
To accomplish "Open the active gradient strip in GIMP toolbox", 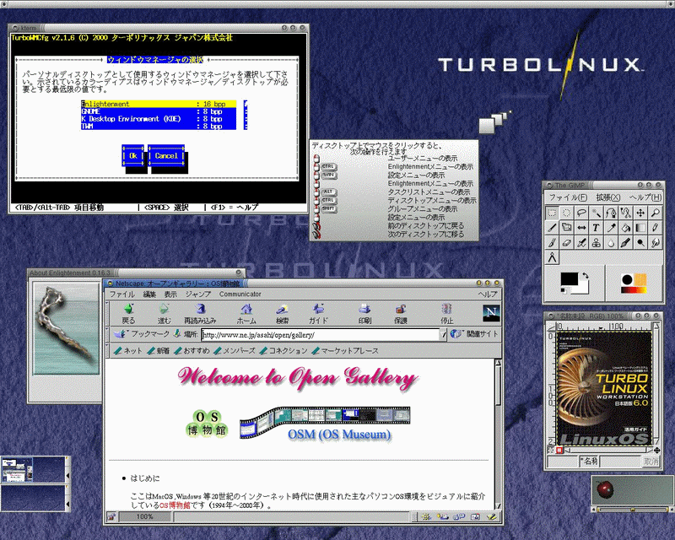I will point(634,290).
